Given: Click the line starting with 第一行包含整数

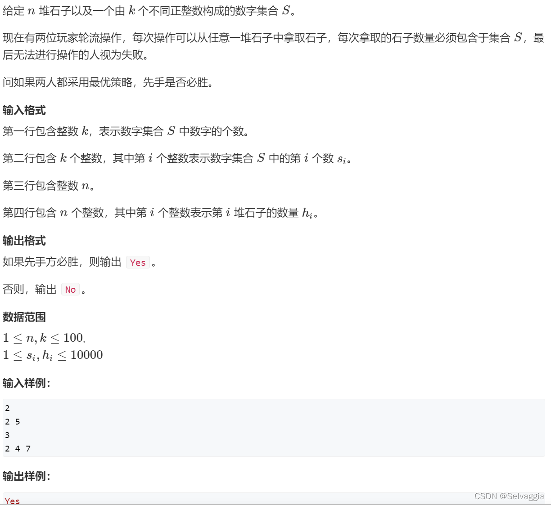Looking at the screenshot, I should pos(126,131).
